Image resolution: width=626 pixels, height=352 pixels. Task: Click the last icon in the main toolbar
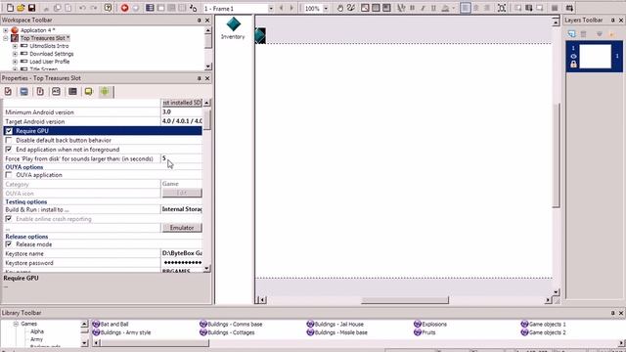(x=569, y=8)
